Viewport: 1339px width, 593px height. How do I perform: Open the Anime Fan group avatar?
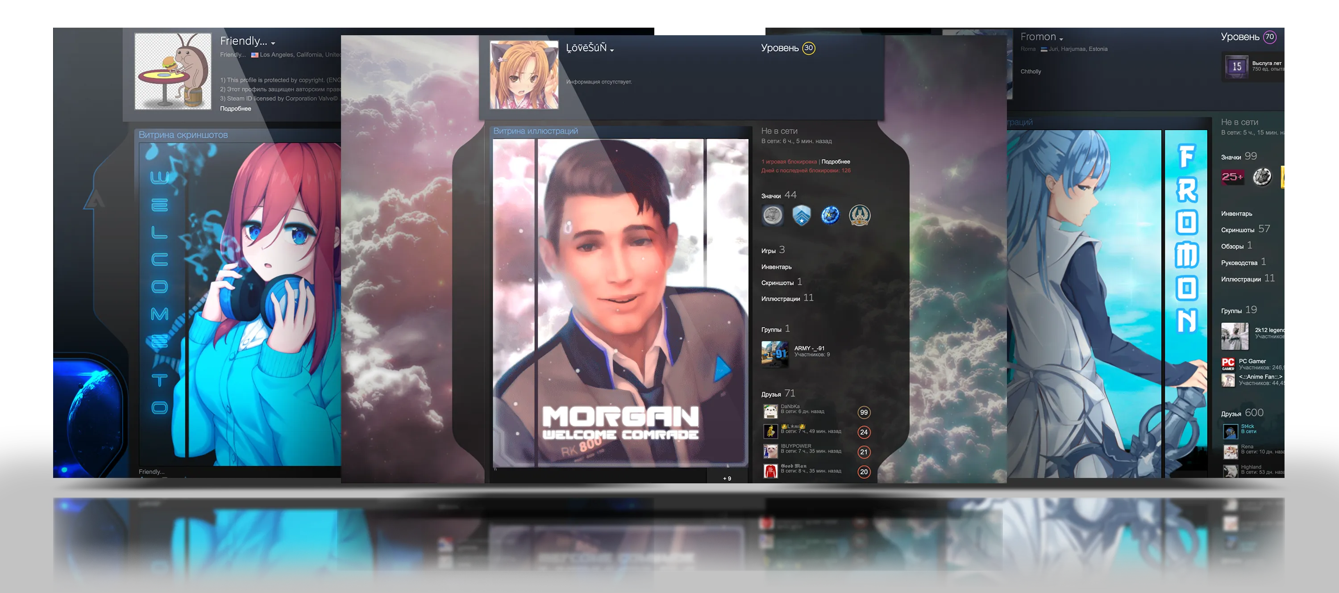point(1228,379)
